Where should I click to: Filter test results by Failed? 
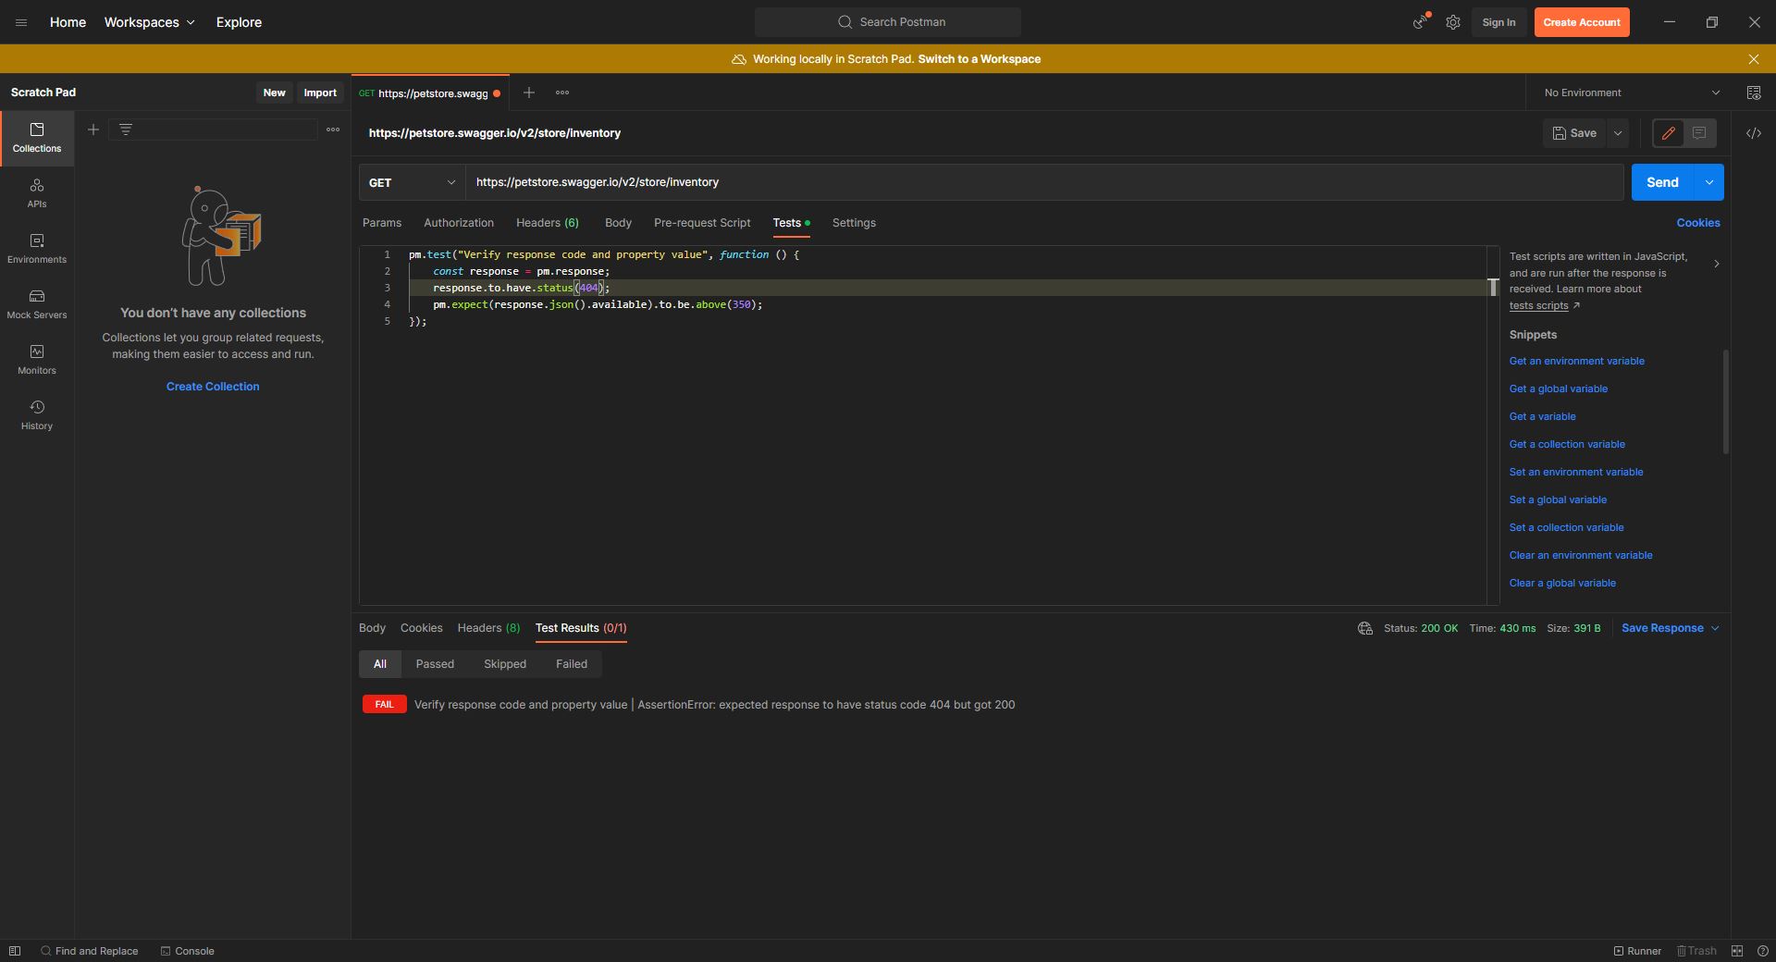(x=572, y=664)
